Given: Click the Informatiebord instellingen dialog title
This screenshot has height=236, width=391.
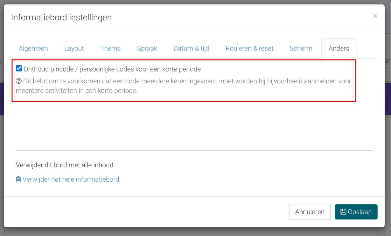Looking at the screenshot, I should pyautogui.click(x=61, y=17).
